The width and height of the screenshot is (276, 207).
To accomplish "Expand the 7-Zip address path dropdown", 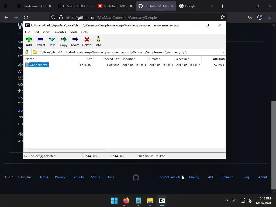I will (x=223, y=52).
